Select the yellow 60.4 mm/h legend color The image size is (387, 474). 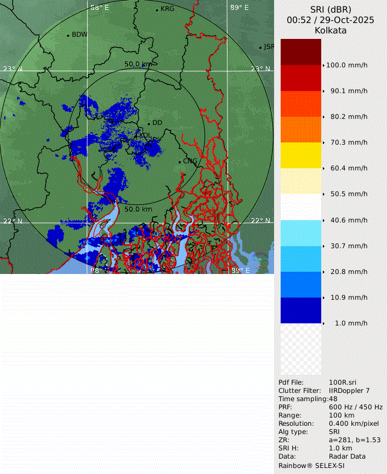[x=300, y=156]
